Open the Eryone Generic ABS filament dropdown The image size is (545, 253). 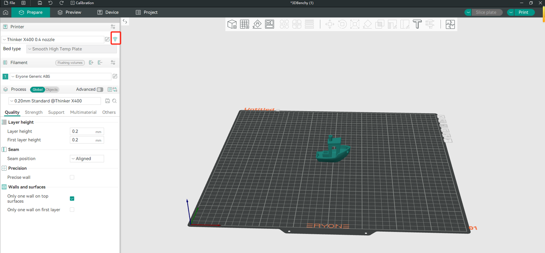click(x=60, y=76)
